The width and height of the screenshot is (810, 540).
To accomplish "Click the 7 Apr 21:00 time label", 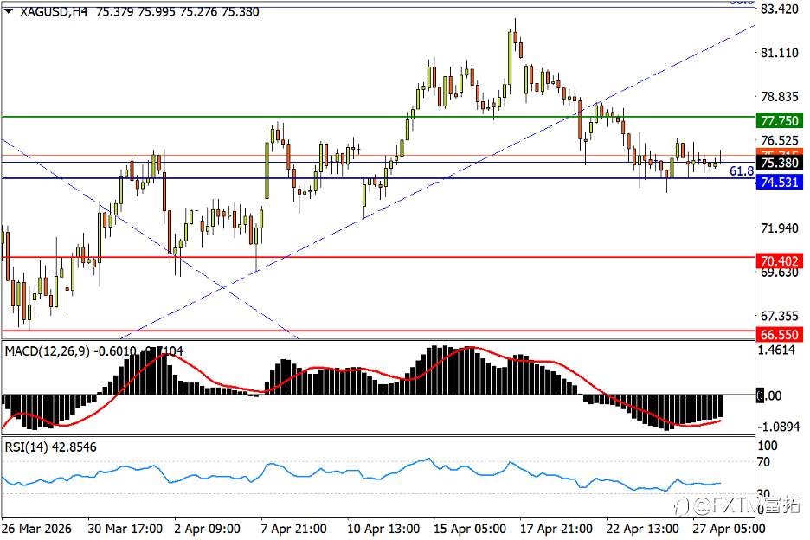I will [x=293, y=529].
